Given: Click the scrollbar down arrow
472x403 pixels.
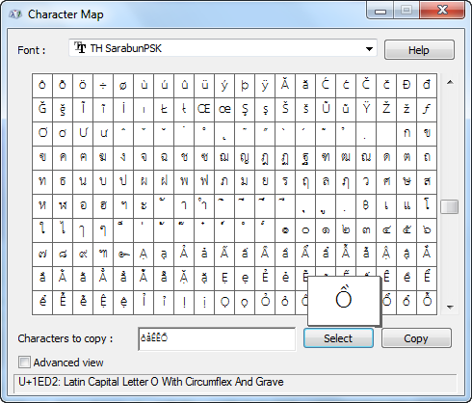Looking at the screenshot, I should [x=450, y=308].
